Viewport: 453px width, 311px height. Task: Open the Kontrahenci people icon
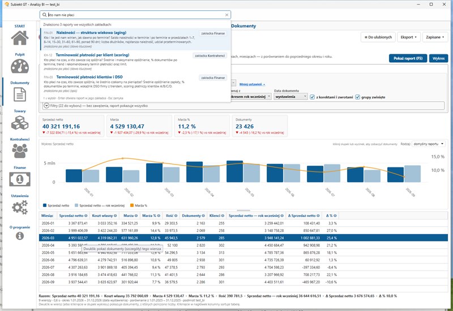(x=20, y=151)
